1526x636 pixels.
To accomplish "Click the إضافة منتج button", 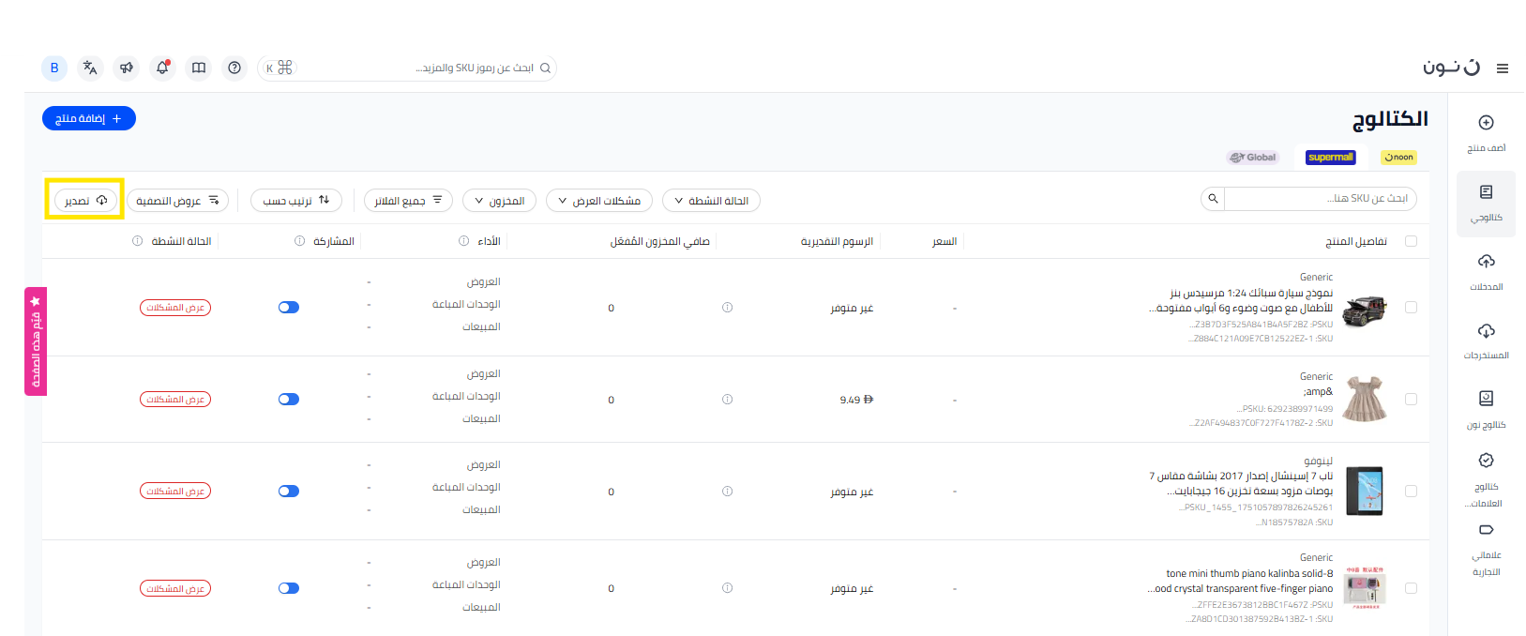I will [89, 119].
